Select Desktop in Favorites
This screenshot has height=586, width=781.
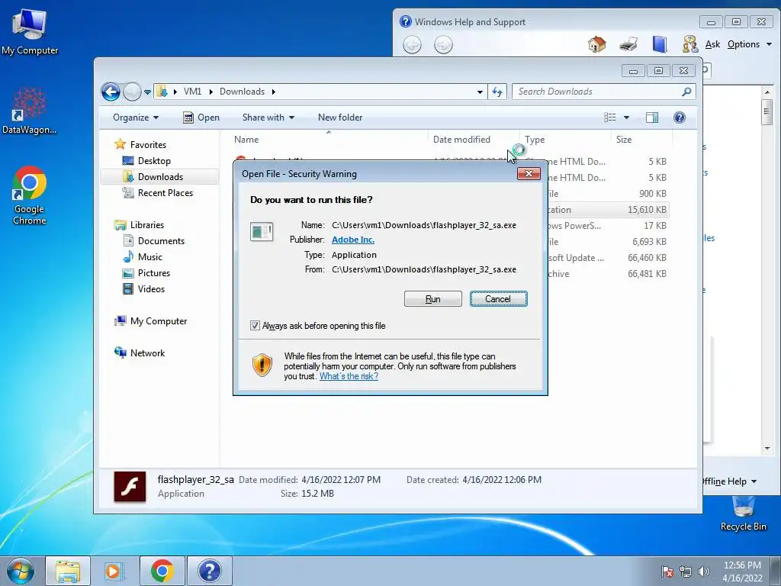coord(154,161)
